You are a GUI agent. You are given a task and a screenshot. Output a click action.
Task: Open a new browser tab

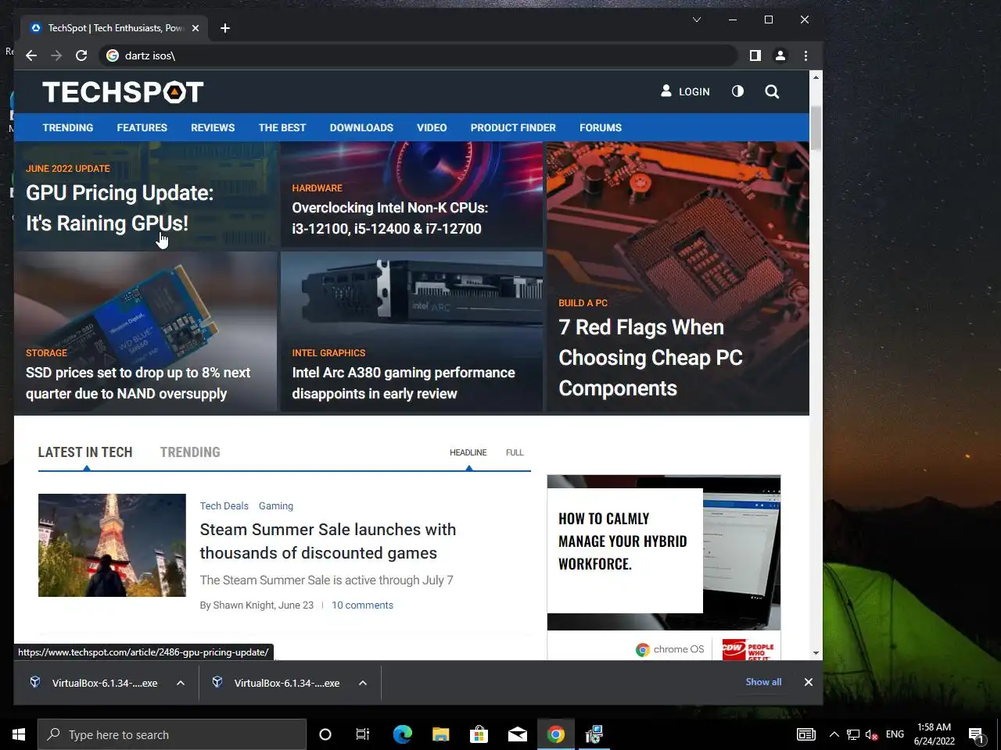point(225,28)
